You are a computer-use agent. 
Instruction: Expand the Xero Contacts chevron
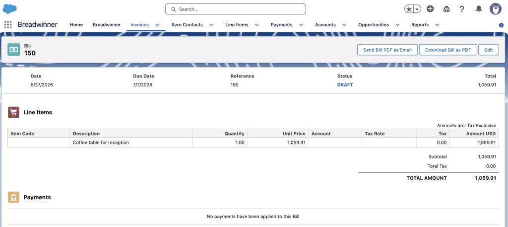[x=211, y=25]
